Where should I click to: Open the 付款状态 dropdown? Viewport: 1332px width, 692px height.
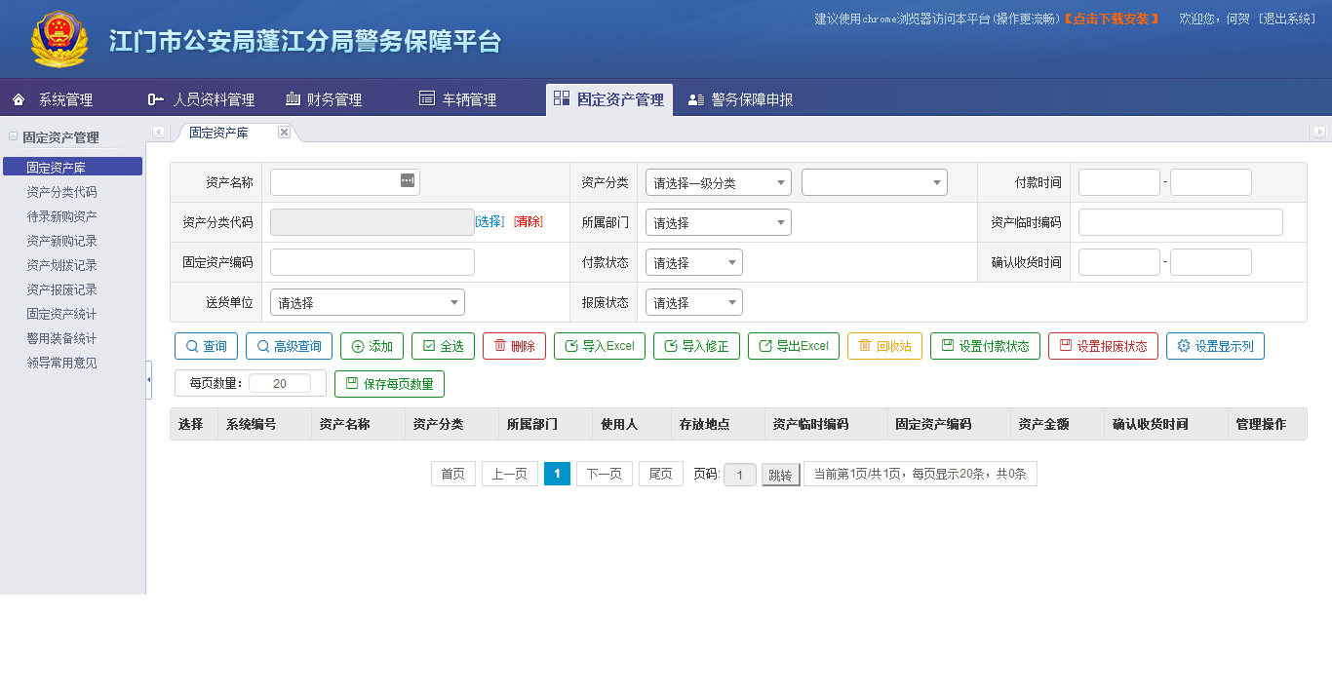(x=694, y=262)
